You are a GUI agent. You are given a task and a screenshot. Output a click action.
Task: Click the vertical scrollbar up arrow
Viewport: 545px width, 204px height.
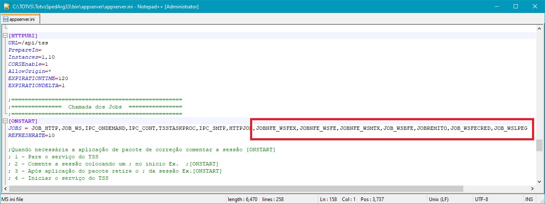click(x=539, y=28)
